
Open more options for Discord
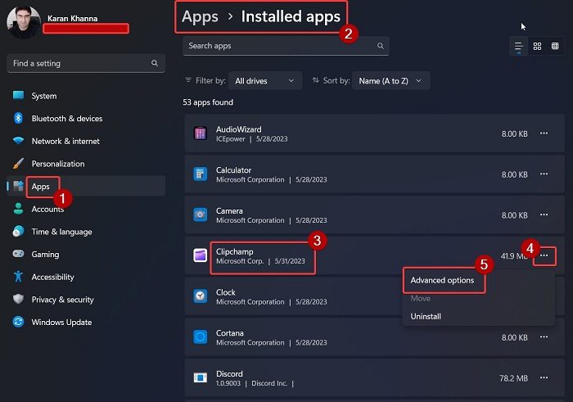coord(544,377)
